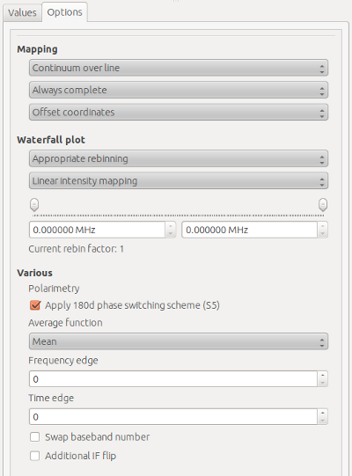Screen dimensions: 352x476
Task: Switch to the Values tab
Action: [22, 12]
